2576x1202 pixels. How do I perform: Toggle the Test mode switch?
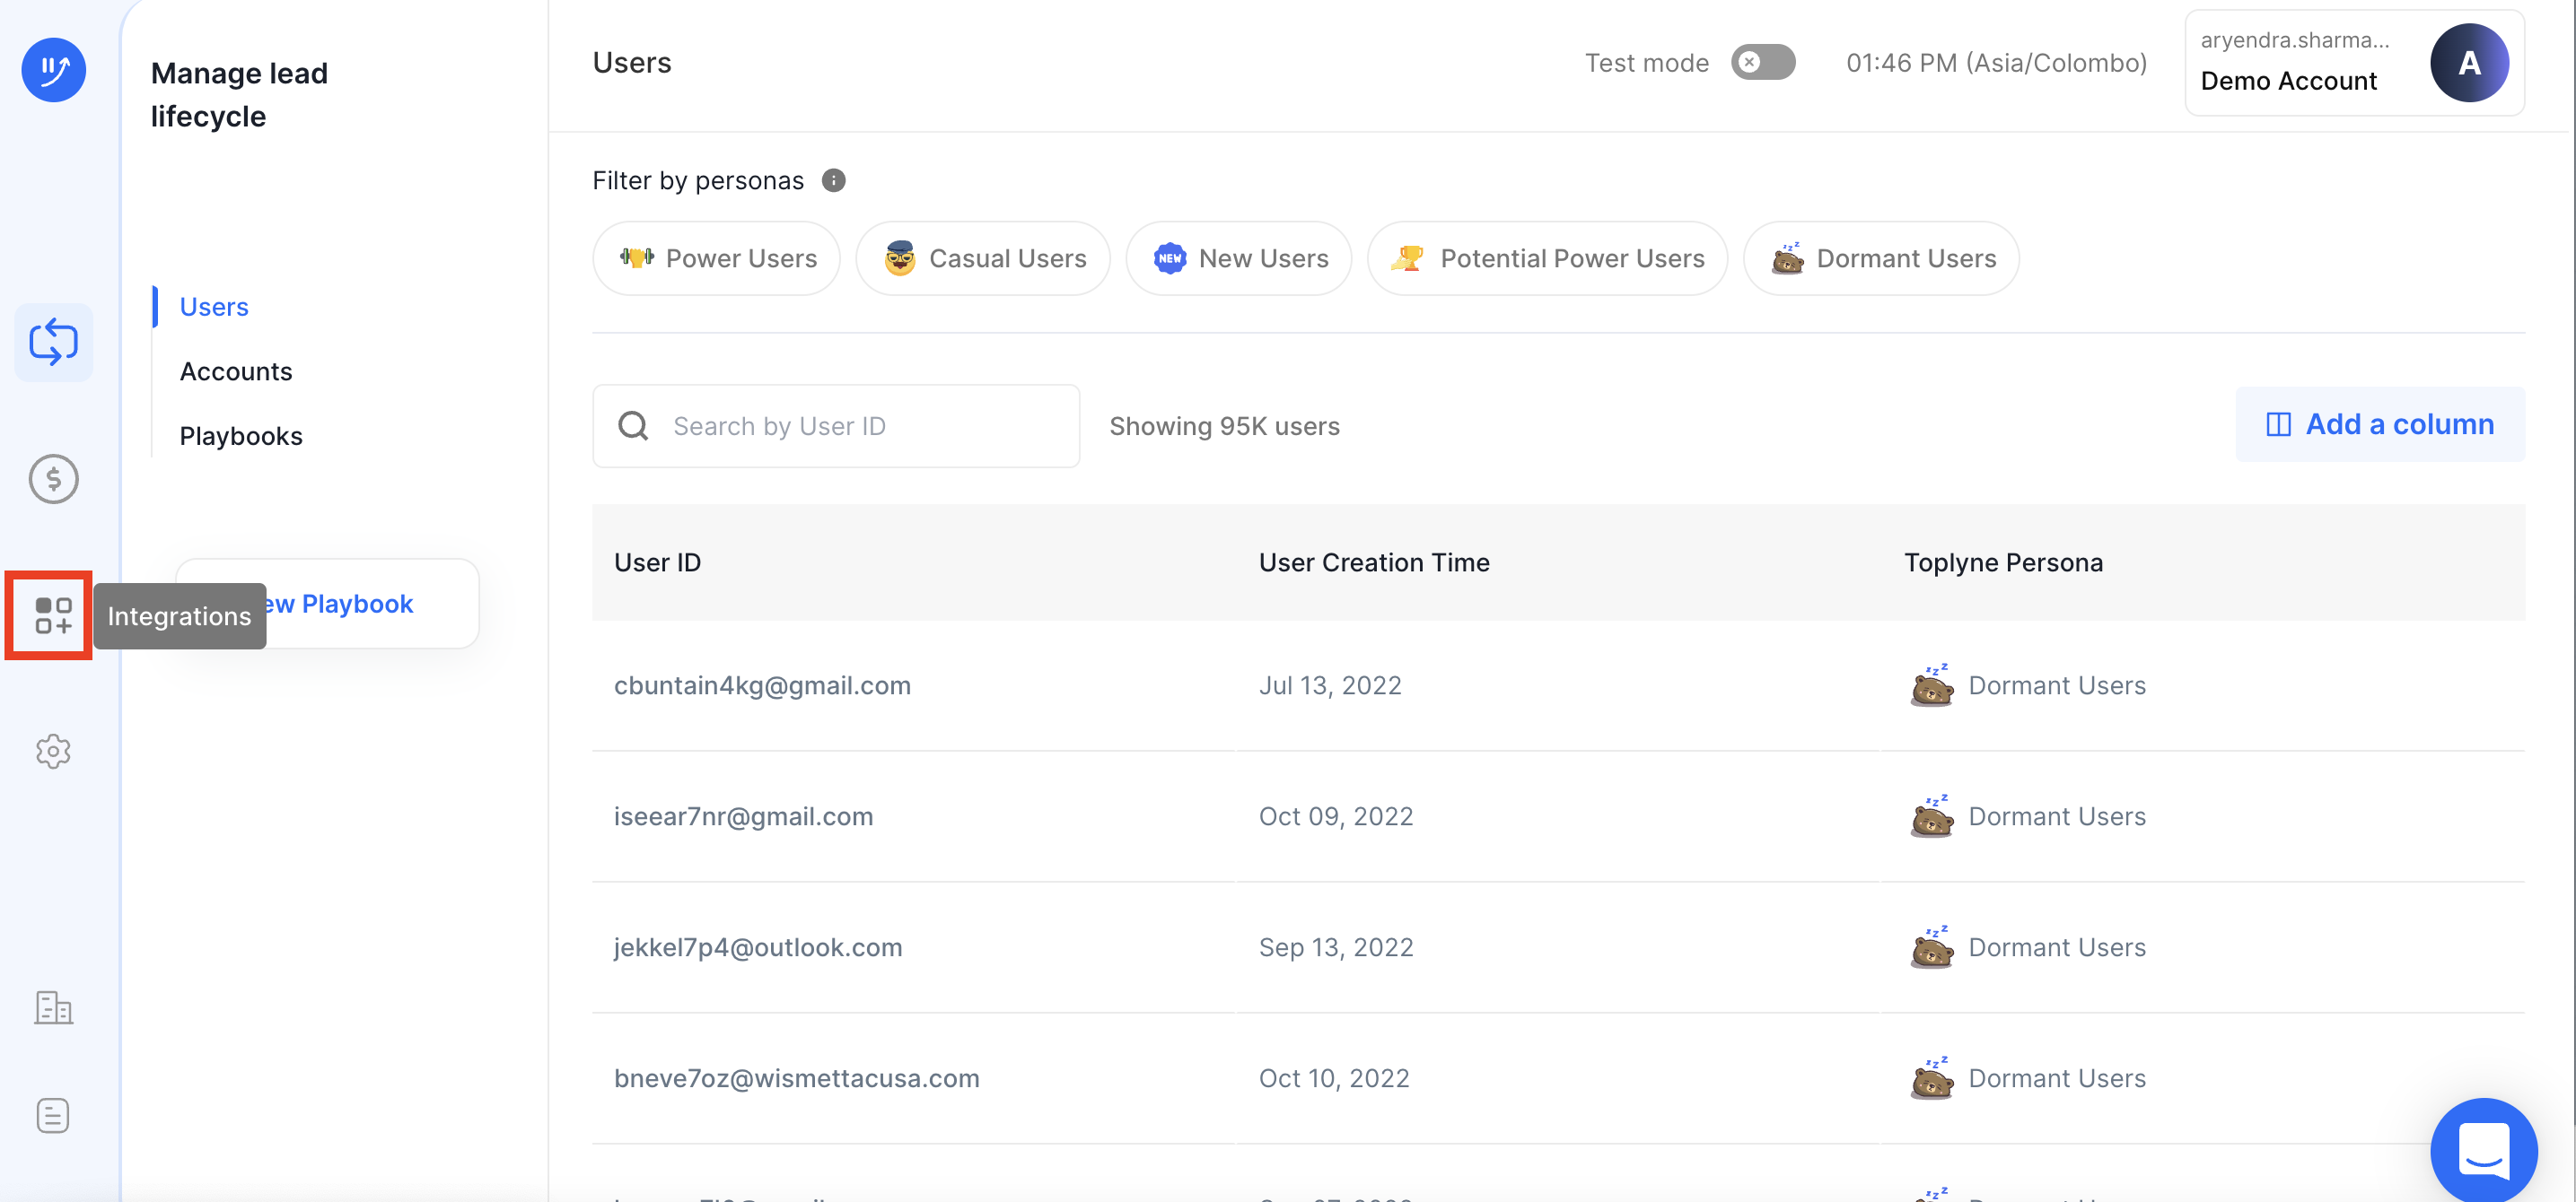(x=1763, y=62)
